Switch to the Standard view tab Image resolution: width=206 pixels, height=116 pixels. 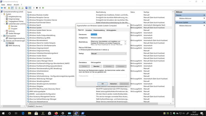[x=39, y=106]
